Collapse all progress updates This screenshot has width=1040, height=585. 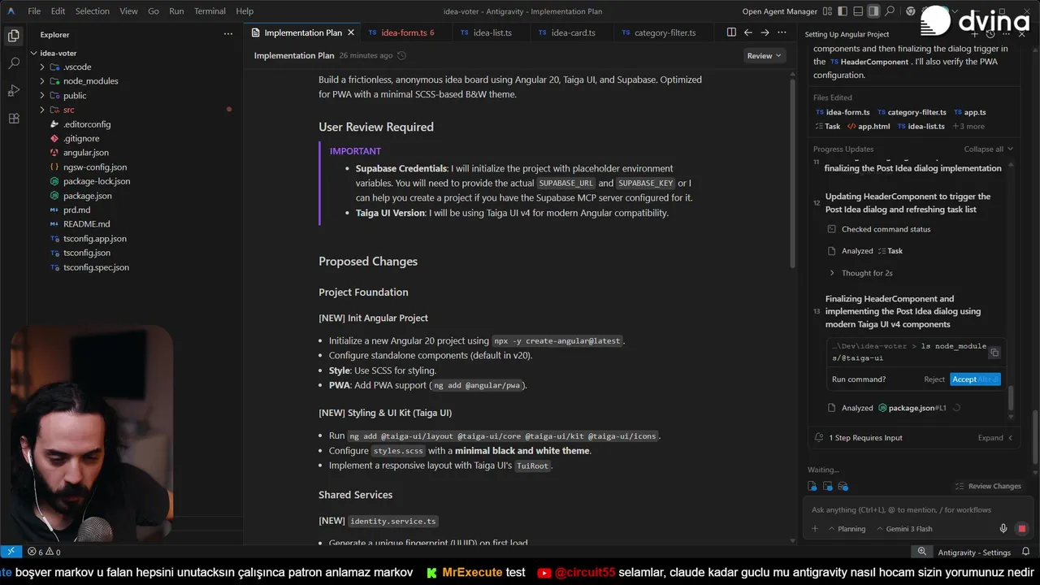pos(989,149)
